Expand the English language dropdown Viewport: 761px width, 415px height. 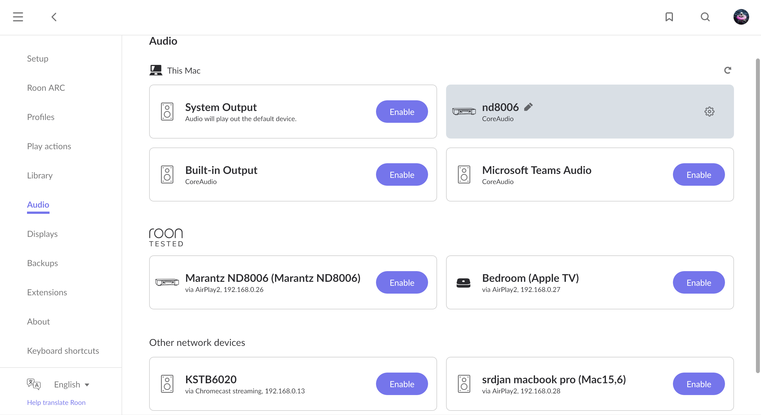(72, 384)
